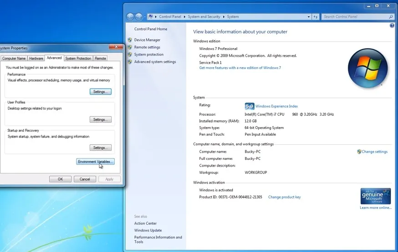The width and height of the screenshot is (398, 252).
Task: Click the Service Pack 1 text
Action: [210, 63]
